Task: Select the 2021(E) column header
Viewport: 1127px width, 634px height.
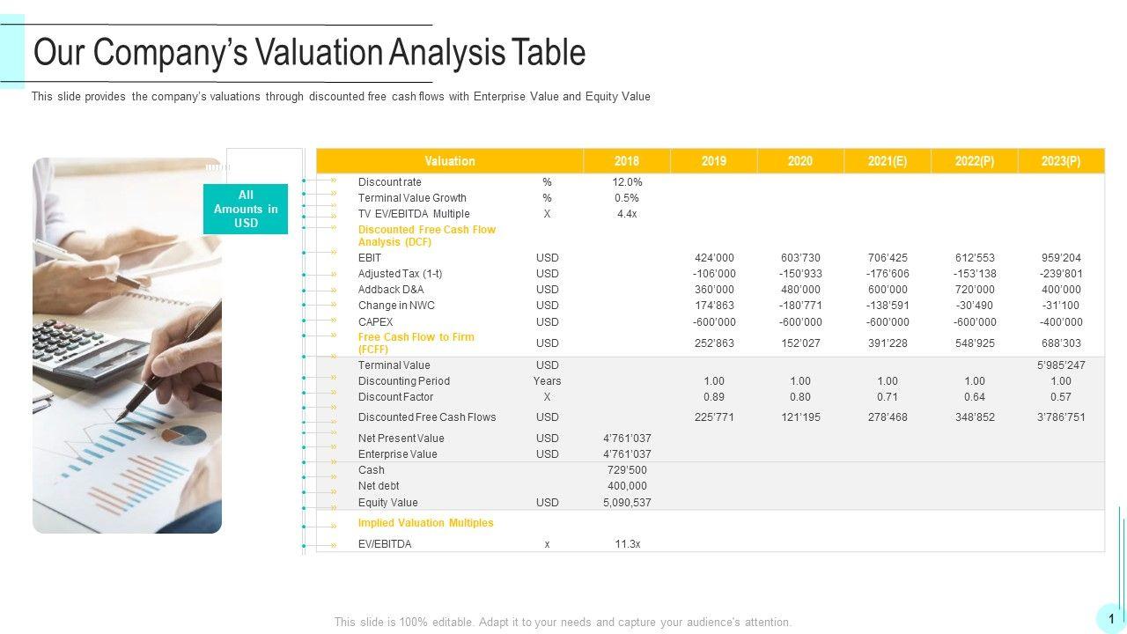Action: click(888, 161)
